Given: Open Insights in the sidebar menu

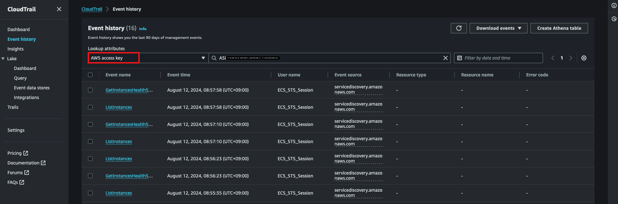Looking at the screenshot, I should click(16, 49).
